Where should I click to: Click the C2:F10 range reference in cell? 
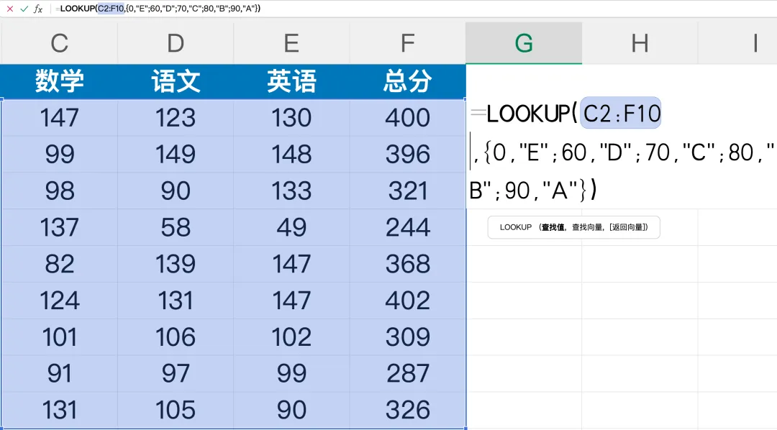click(621, 114)
